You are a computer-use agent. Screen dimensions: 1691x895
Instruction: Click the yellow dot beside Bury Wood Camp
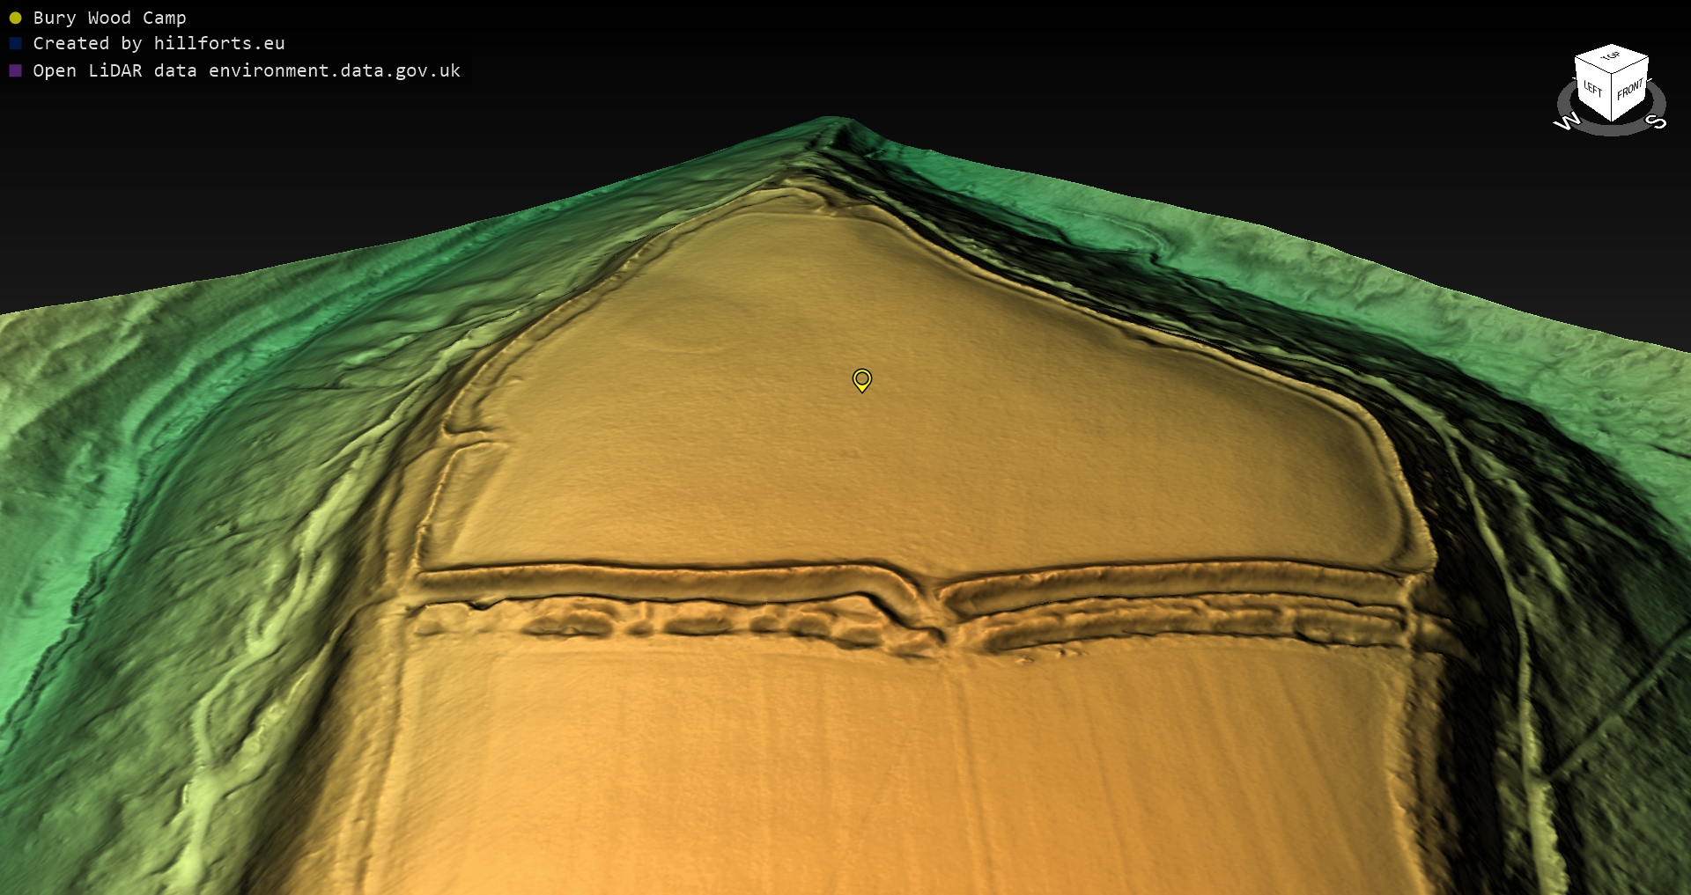click(x=15, y=18)
